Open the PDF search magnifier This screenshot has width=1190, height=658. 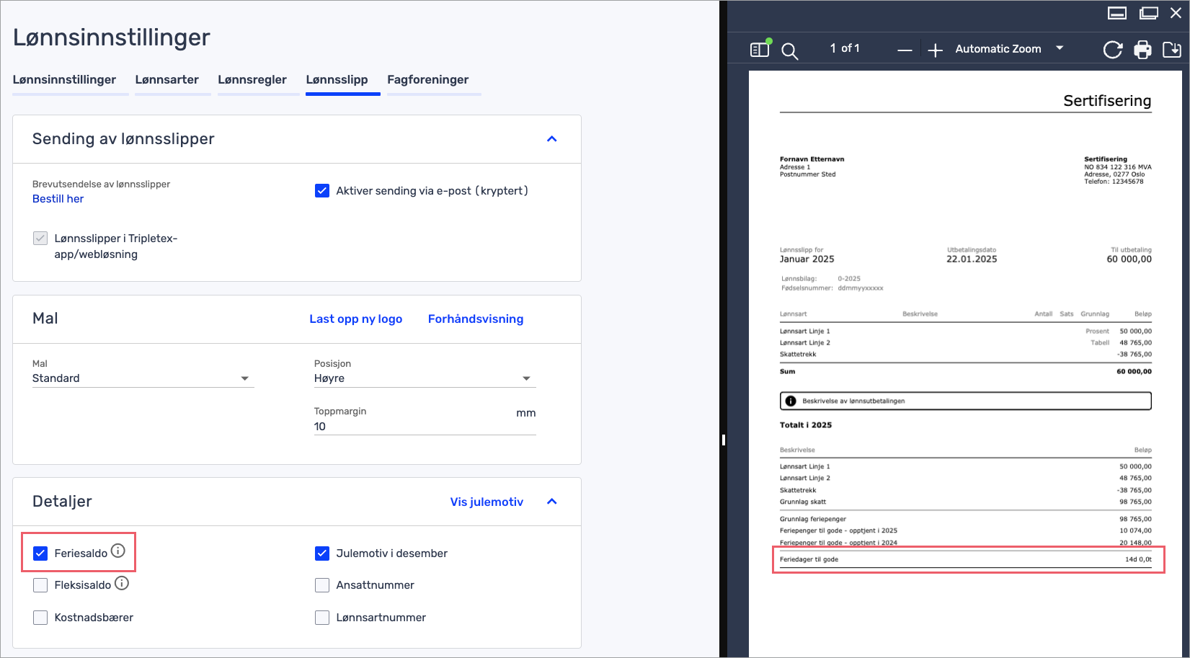click(x=790, y=50)
